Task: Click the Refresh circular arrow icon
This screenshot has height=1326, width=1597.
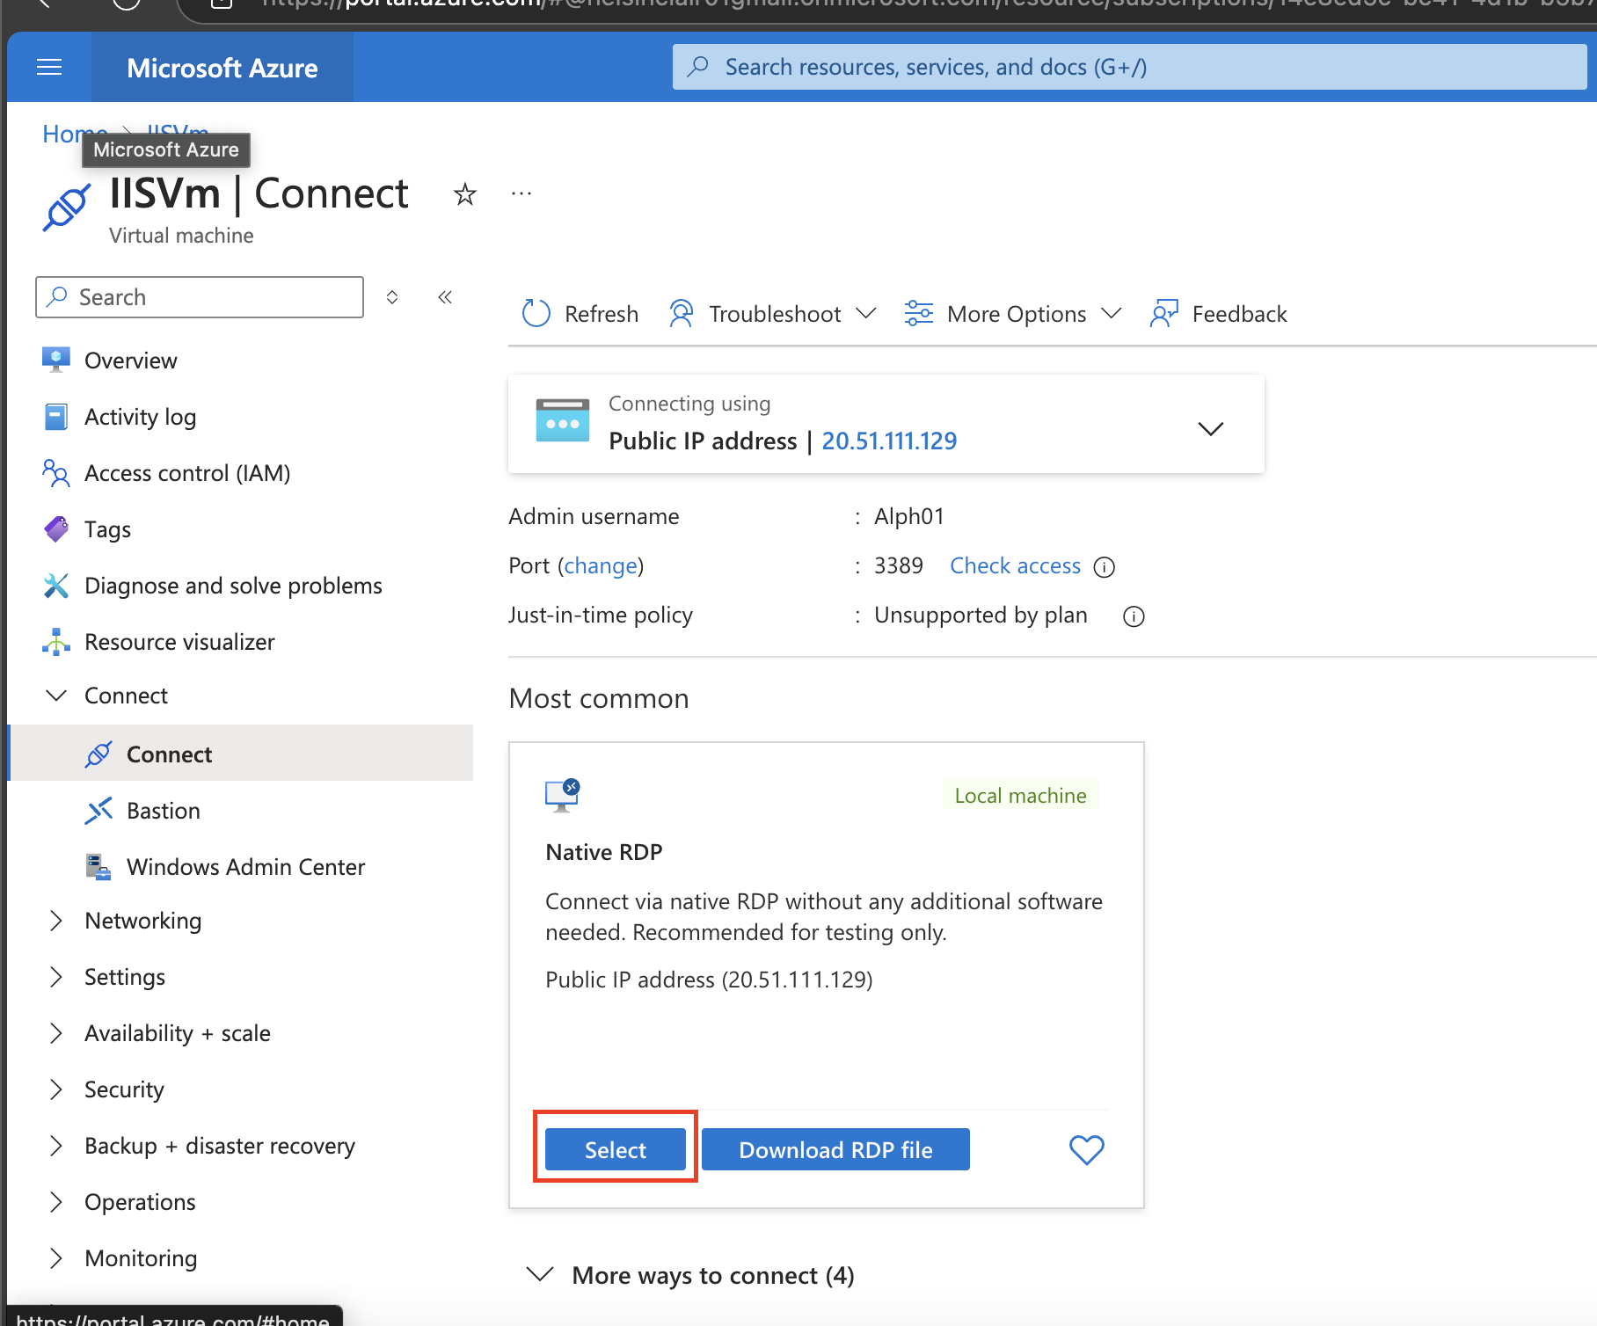Action: (x=536, y=313)
